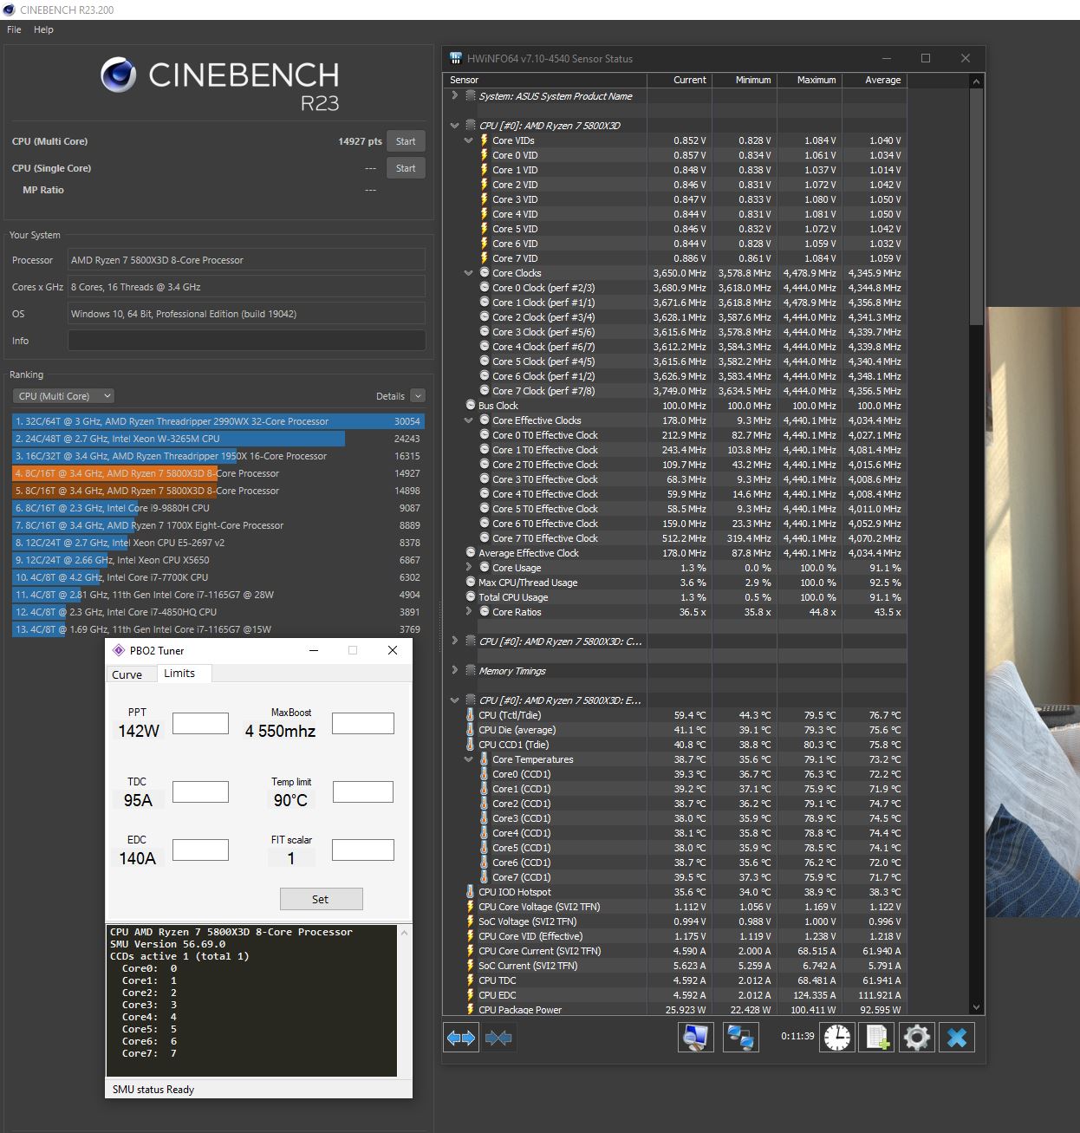Switch to the Curve tab in PBO2 Tuner

[127, 674]
